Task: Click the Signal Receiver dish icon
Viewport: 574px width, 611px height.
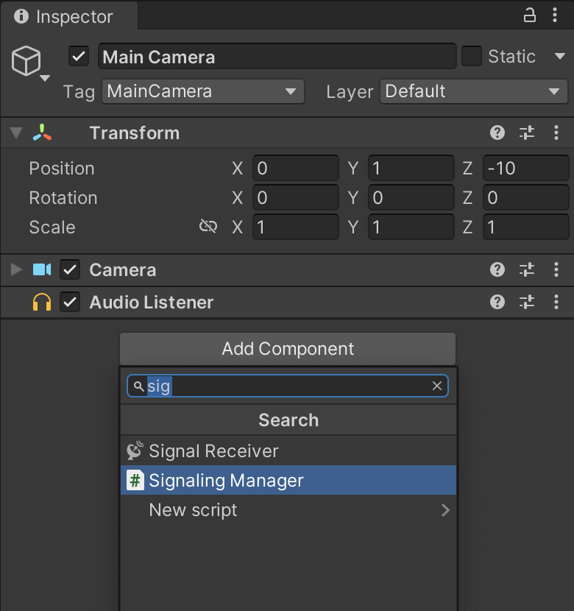Action: tap(135, 451)
